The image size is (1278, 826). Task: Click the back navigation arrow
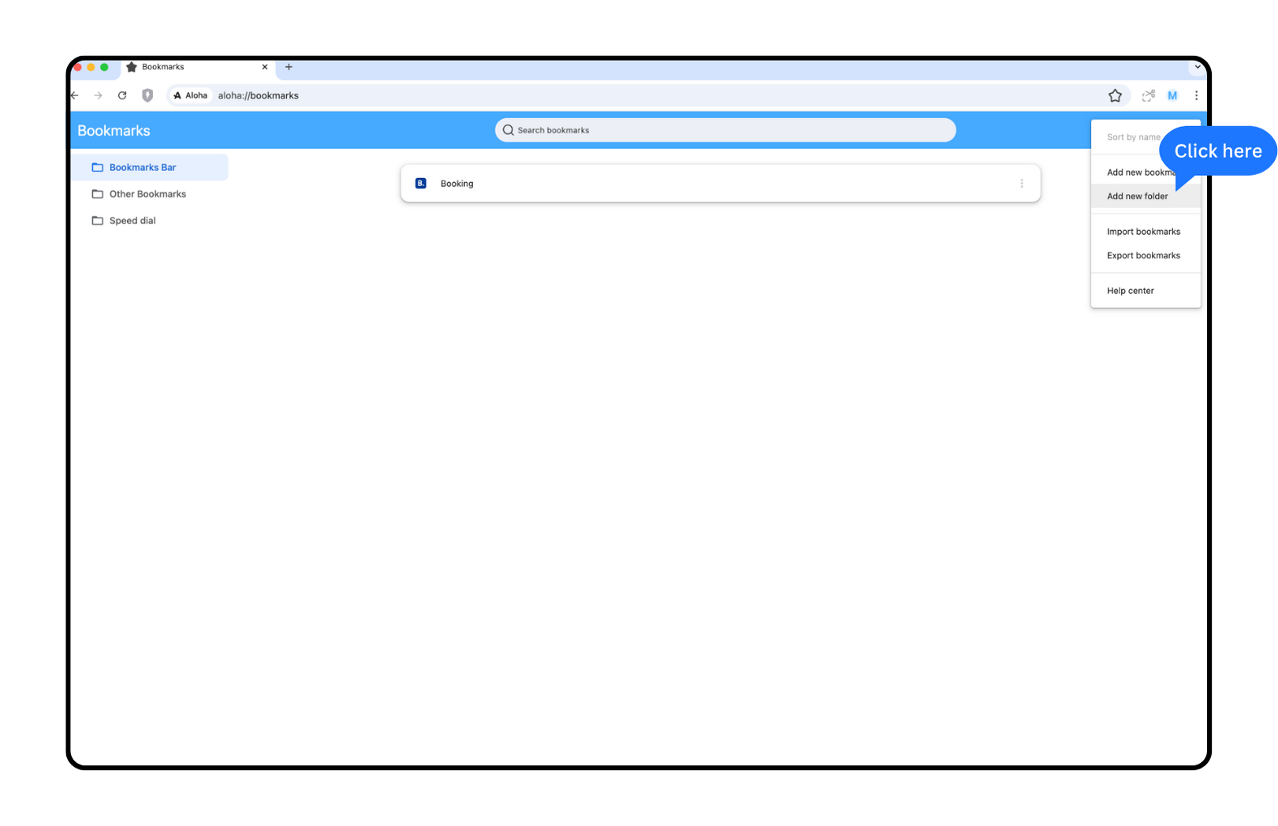pos(75,95)
